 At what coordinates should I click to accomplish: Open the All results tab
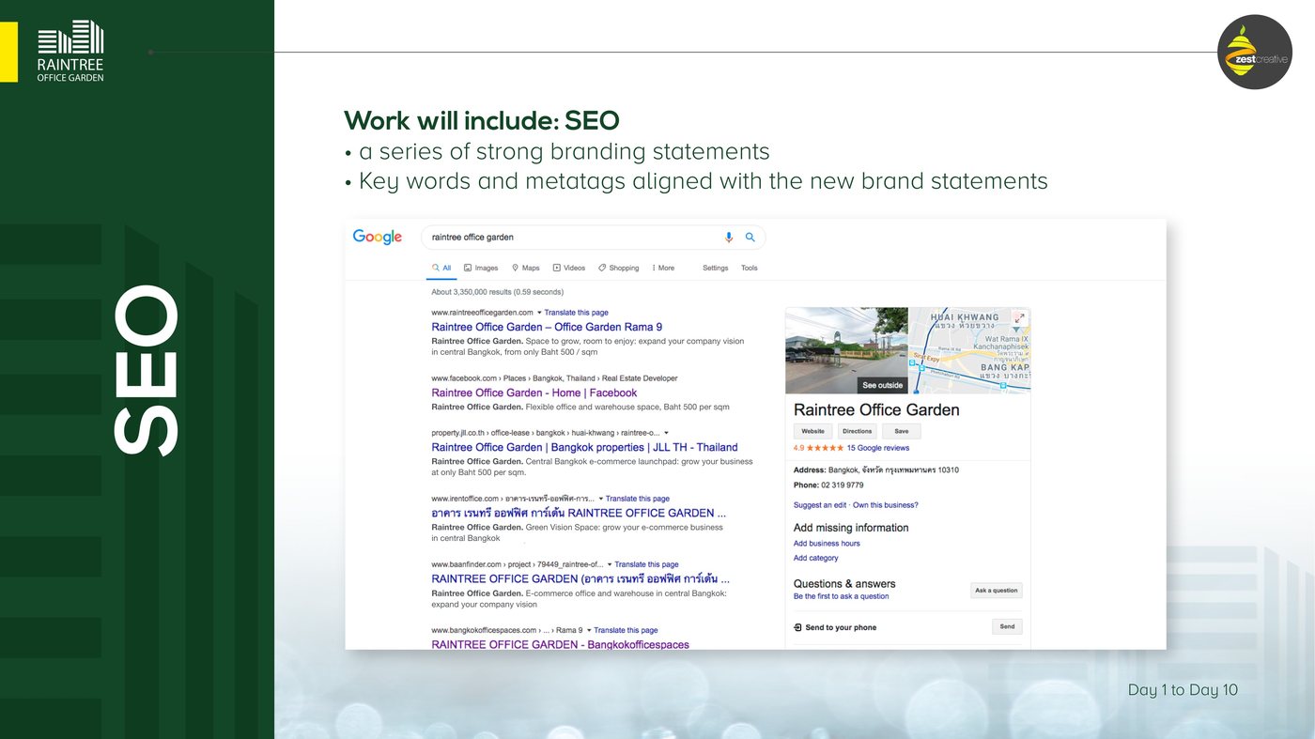pyautogui.click(x=441, y=268)
